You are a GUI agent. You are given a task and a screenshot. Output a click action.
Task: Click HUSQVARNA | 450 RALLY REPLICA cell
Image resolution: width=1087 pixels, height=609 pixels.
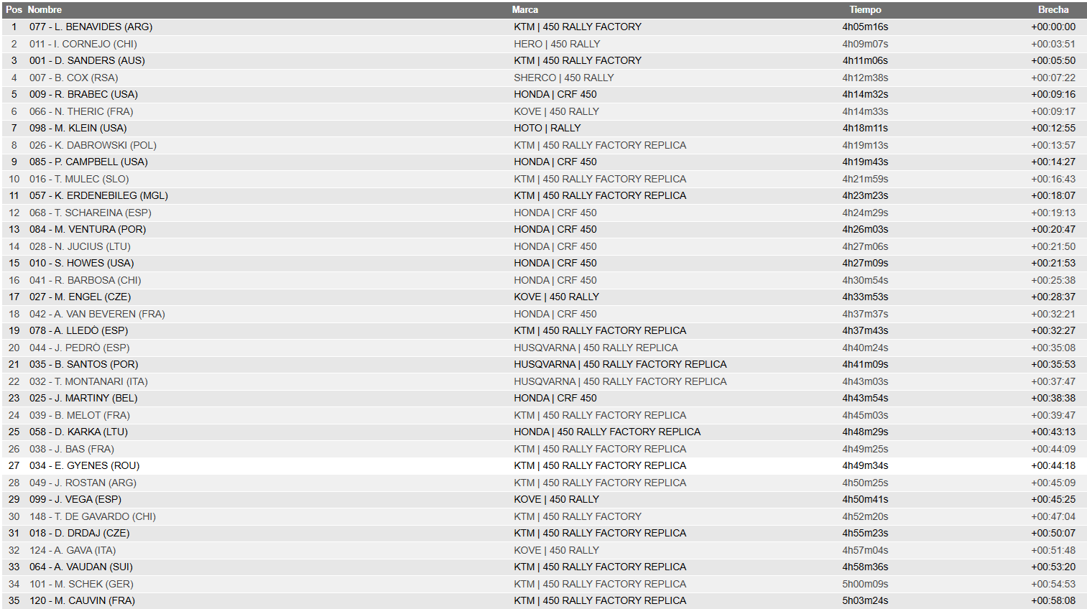click(x=596, y=348)
